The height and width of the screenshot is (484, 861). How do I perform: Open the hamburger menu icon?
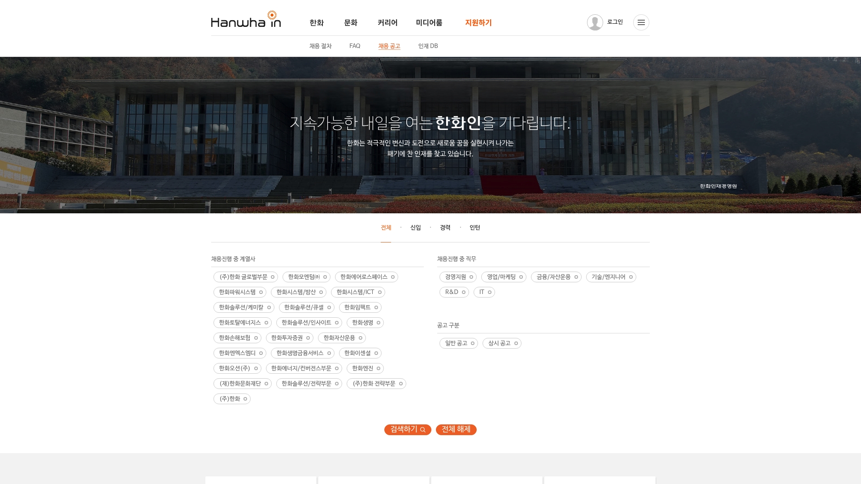pos(641,22)
